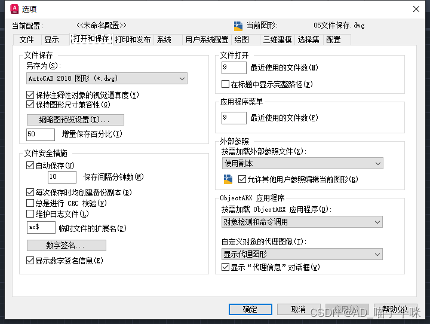Screen dimensions: 430x324
Task: Click the 确定 button
Action: tap(250, 309)
